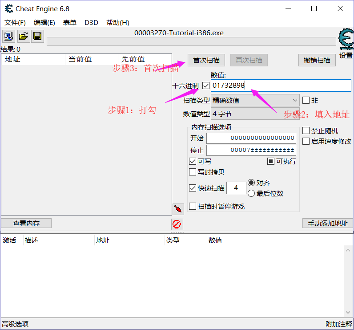Click the 当前值 column header
This screenshot has height=330, width=354.
coord(92,59)
